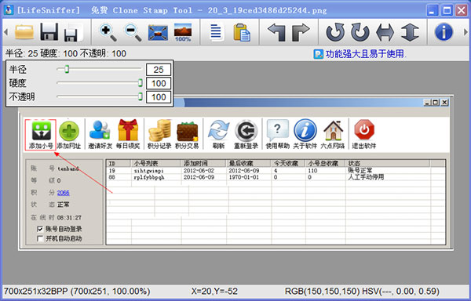This screenshot has width=471, height=301.
Task: Adjust the 半径 radius slider handle
Action: point(67,69)
